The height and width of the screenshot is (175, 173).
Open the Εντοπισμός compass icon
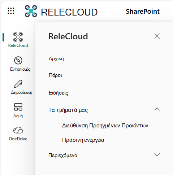(x=18, y=60)
